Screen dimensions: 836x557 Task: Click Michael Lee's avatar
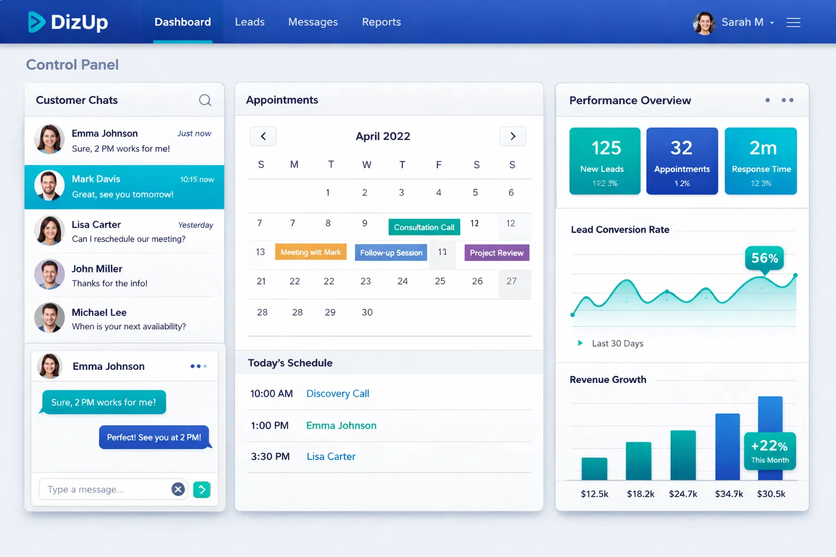49,318
